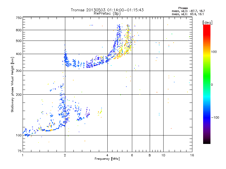
Task: Click the y-axis '200' tick label
Action: tap(19, 95)
